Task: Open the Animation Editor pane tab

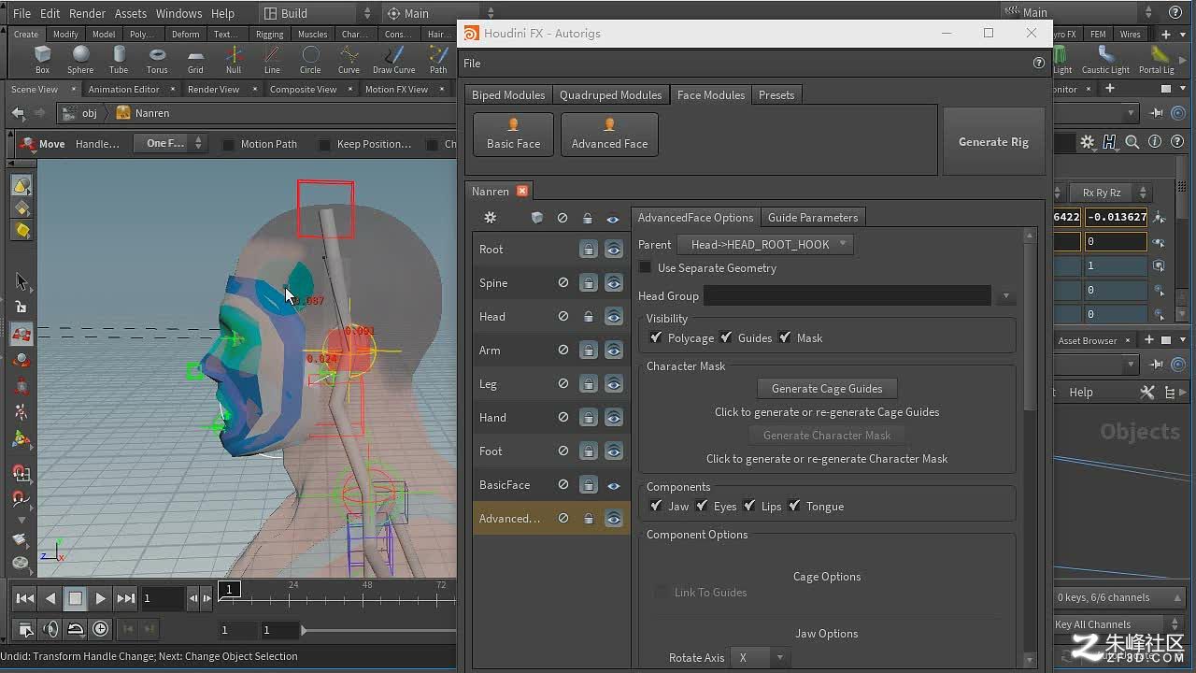Action: pos(124,89)
